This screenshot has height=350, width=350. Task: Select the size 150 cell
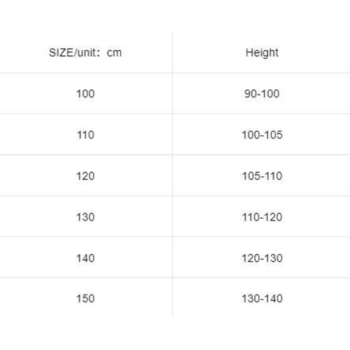tap(85, 299)
